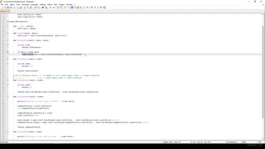Open the Window menu
Viewport: 265px width, 149px height.
[69, 5]
